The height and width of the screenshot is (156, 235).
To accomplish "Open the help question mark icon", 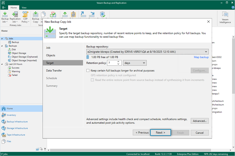I will tap(233, 7).
